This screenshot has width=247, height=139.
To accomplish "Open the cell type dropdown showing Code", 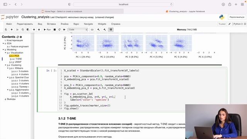I will (78, 30).
